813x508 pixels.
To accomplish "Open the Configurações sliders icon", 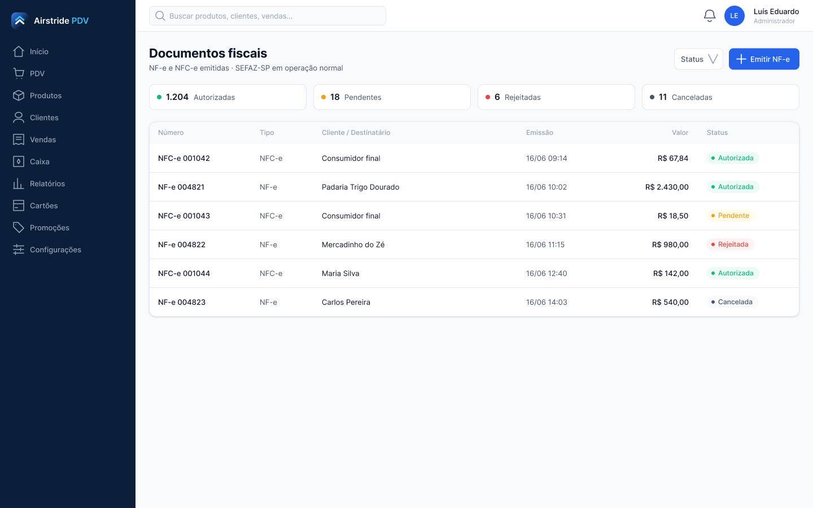I will 19,249.
